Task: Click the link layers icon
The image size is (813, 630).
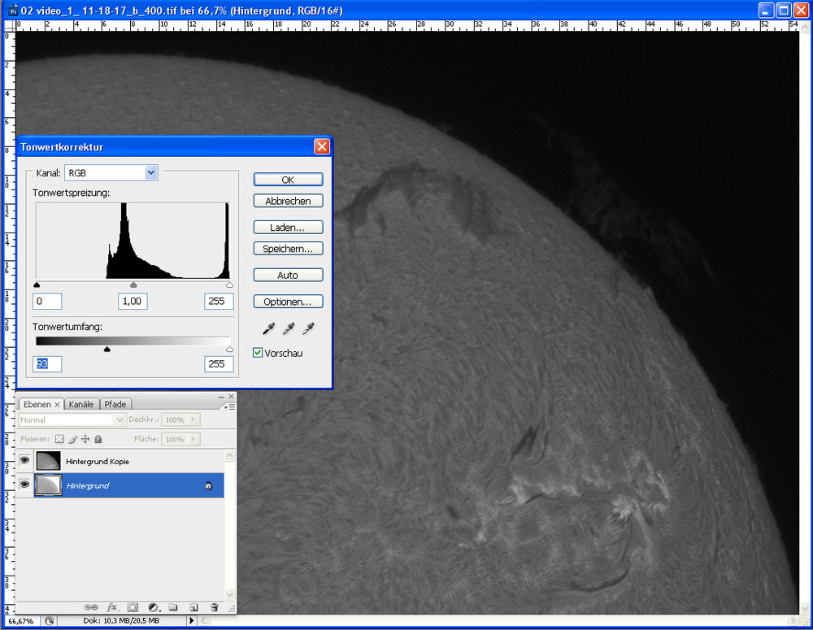Action: (91, 606)
